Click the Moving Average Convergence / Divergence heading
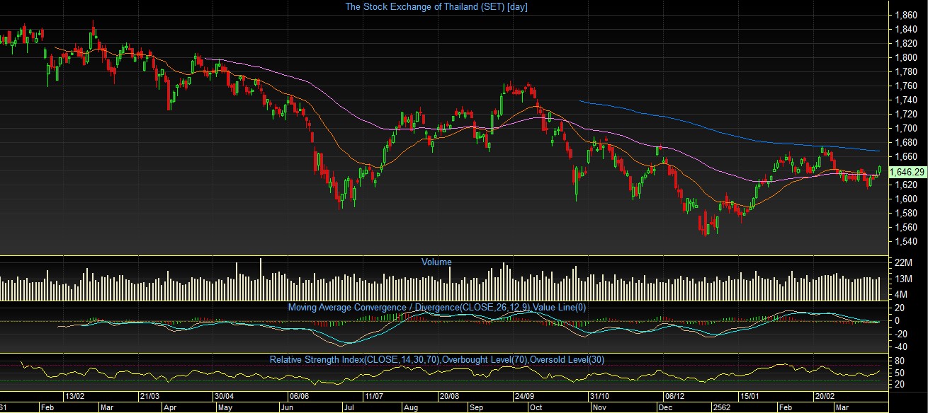This screenshot has height=413, width=928. pos(437,307)
